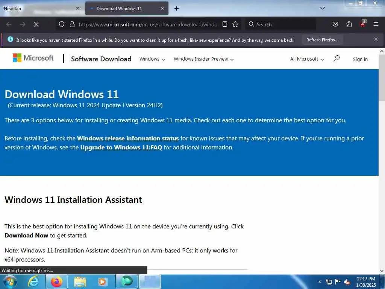Expand the Windows Insider Preview menu

pyautogui.click(x=203, y=59)
